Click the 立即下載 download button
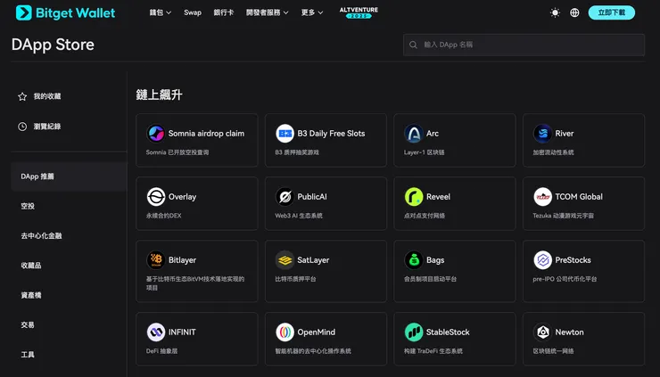This screenshot has height=377, width=660. (612, 12)
